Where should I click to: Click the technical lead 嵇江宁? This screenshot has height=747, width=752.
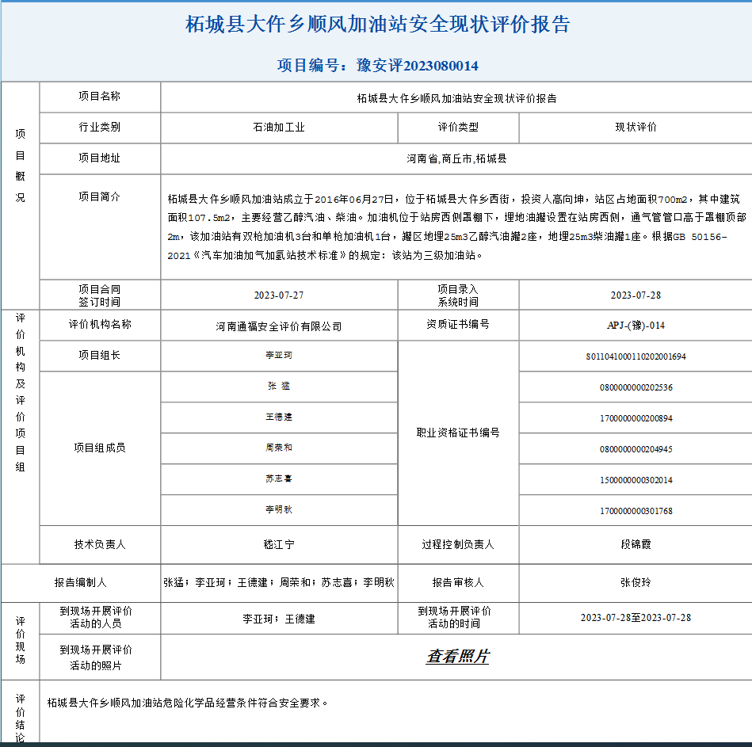coord(279,545)
